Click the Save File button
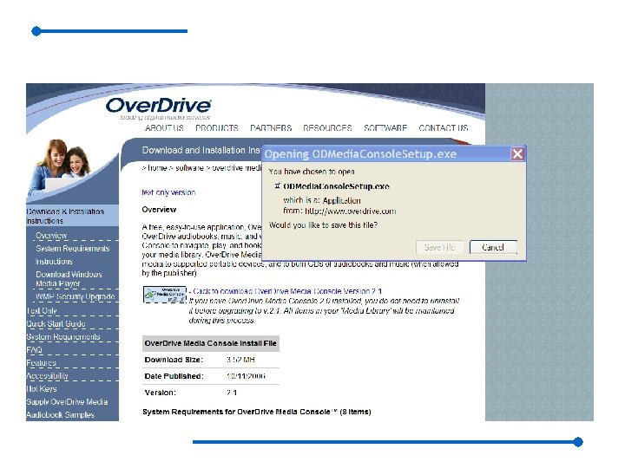 point(439,247)
